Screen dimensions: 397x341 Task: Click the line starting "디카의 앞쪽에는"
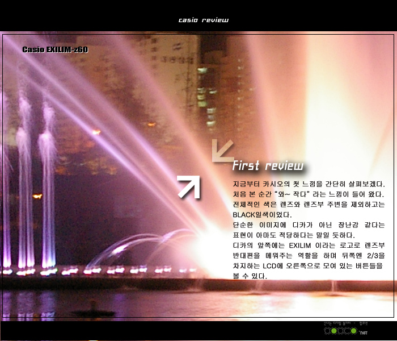coord(309,246)
